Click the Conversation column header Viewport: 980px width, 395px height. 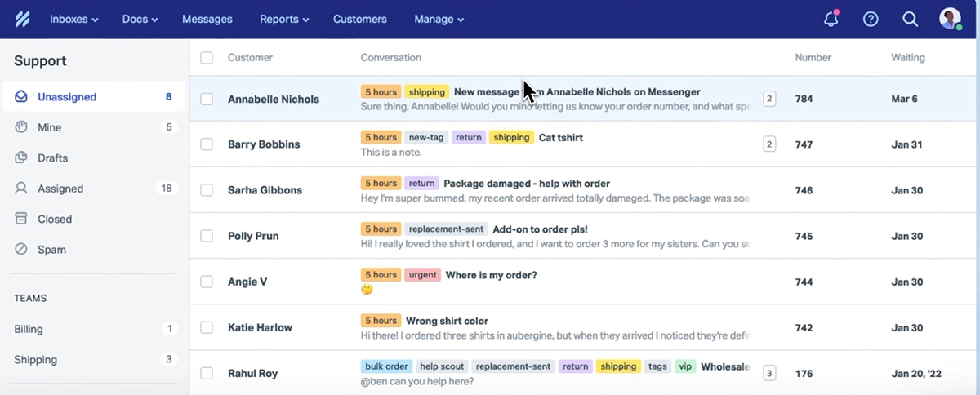(x=391, y=58)
